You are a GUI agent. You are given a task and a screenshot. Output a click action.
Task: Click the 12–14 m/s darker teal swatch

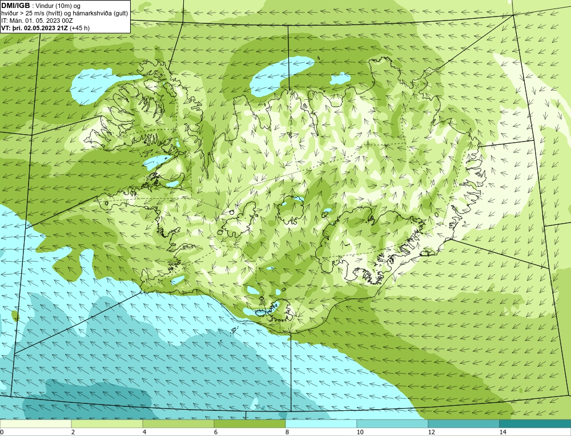pyautogui.click(x=464, y=423)
